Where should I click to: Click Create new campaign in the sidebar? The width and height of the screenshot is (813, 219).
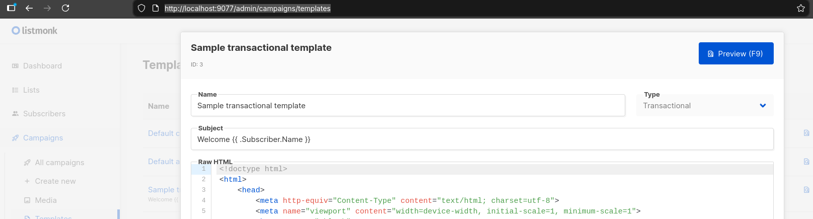tap(55, 181)
